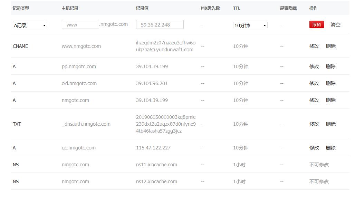
Task: Click the host record input field with www placeholder
Action: [80, 24]
